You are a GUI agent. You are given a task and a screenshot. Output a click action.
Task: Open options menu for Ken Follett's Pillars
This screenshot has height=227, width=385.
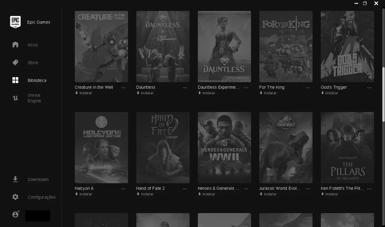click(369, 189)
